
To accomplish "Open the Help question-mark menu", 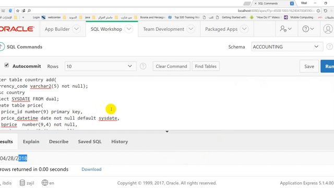I will click(x=308, y=29).
